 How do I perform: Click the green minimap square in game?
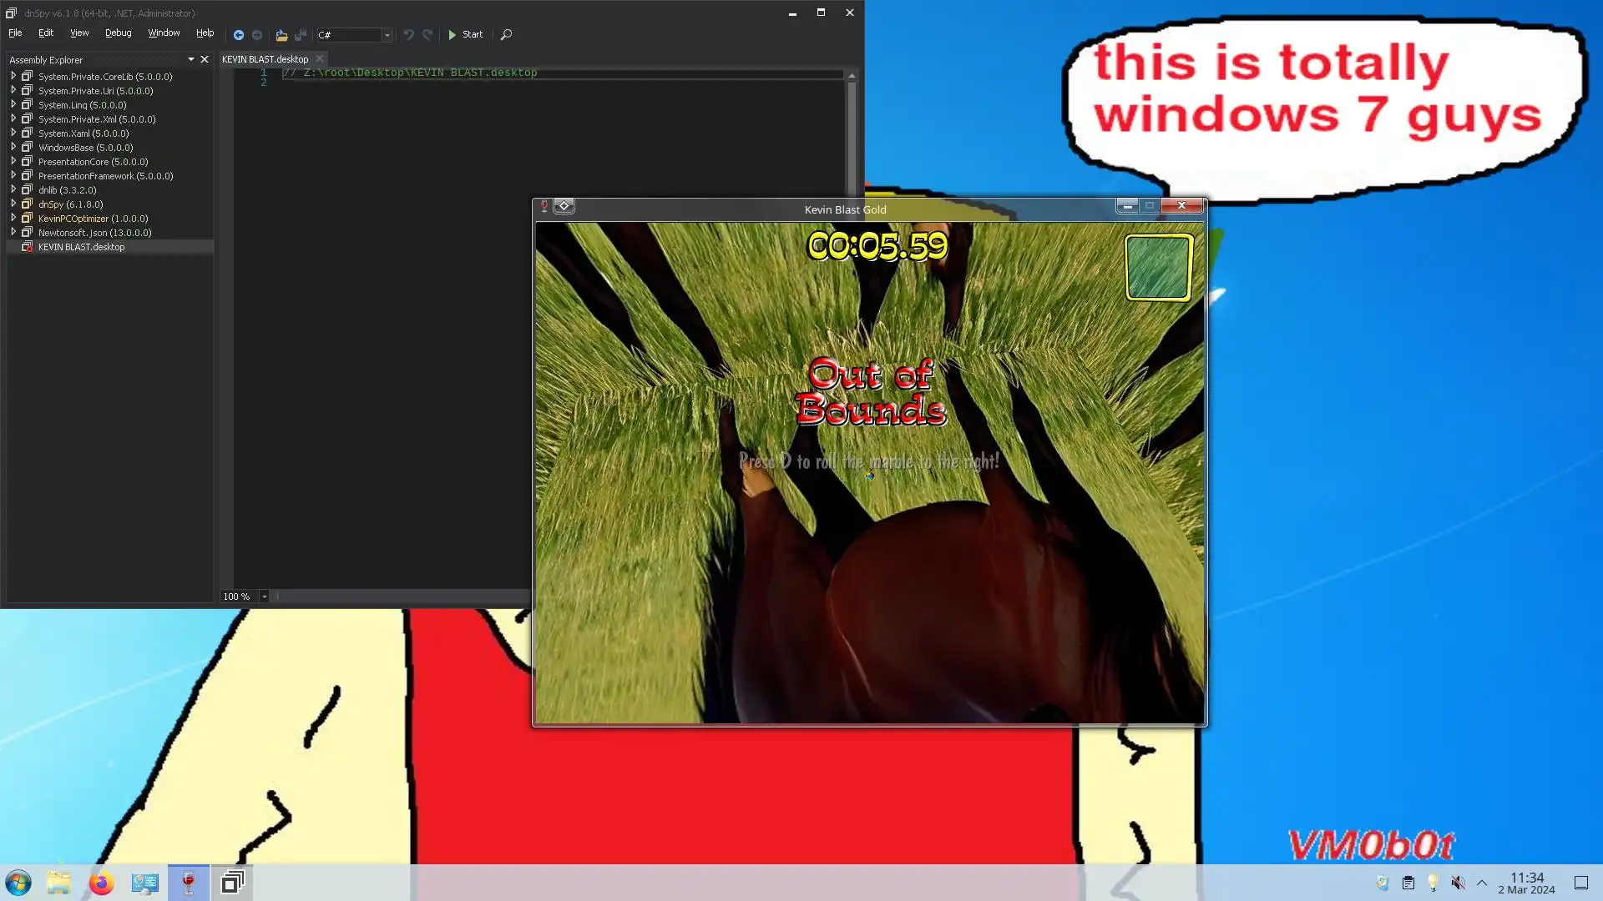1158,267
